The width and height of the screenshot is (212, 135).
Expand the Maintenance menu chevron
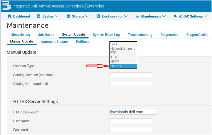click(164, 16)
